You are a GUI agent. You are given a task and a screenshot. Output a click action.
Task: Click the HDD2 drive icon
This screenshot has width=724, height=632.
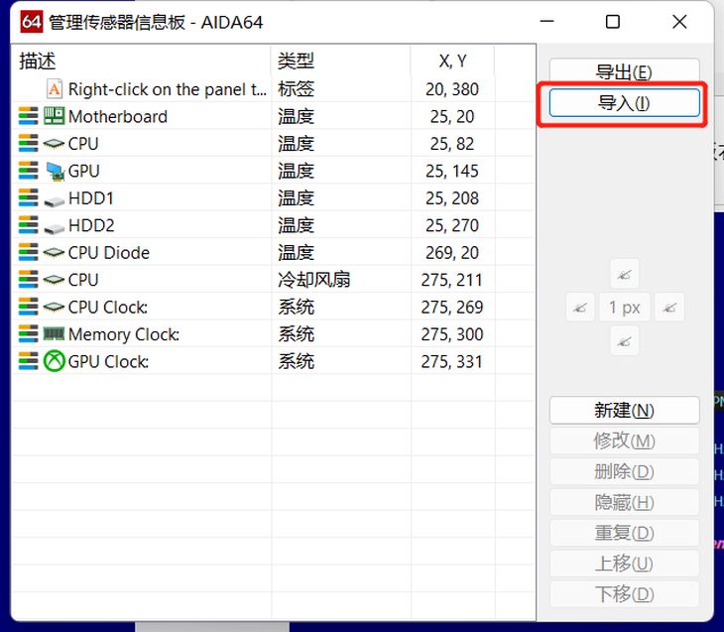coord(54,228)
